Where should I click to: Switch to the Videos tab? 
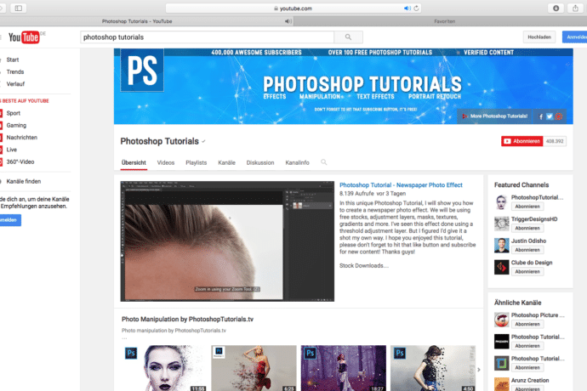coord(166,162)
